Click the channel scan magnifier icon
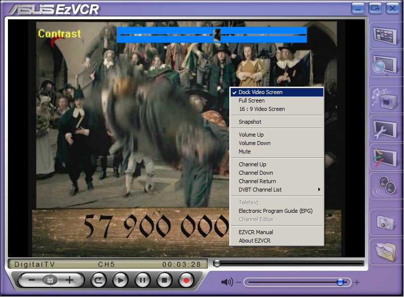Viewport: 404px width, 297px height. tap(385, 65)
